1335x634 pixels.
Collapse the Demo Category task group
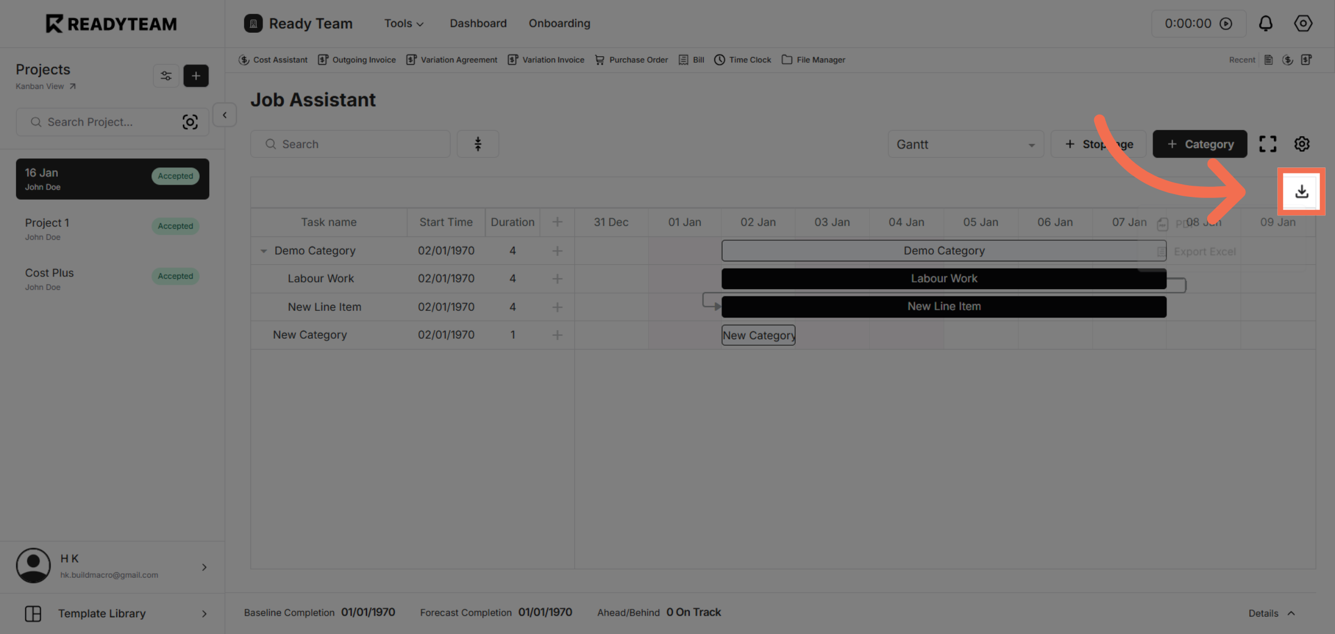(x=264, y=251)
